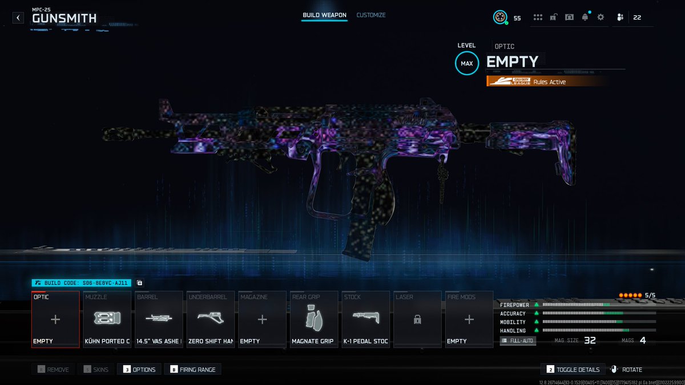The width and height of the screenshot is (685, 385).
Task: Select the empty Fire Mods slot
Action: (x=469, y=319)
